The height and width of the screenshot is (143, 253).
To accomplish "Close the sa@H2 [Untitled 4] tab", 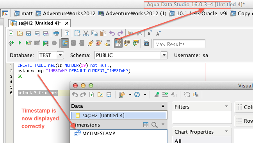I will coord(66,23).
